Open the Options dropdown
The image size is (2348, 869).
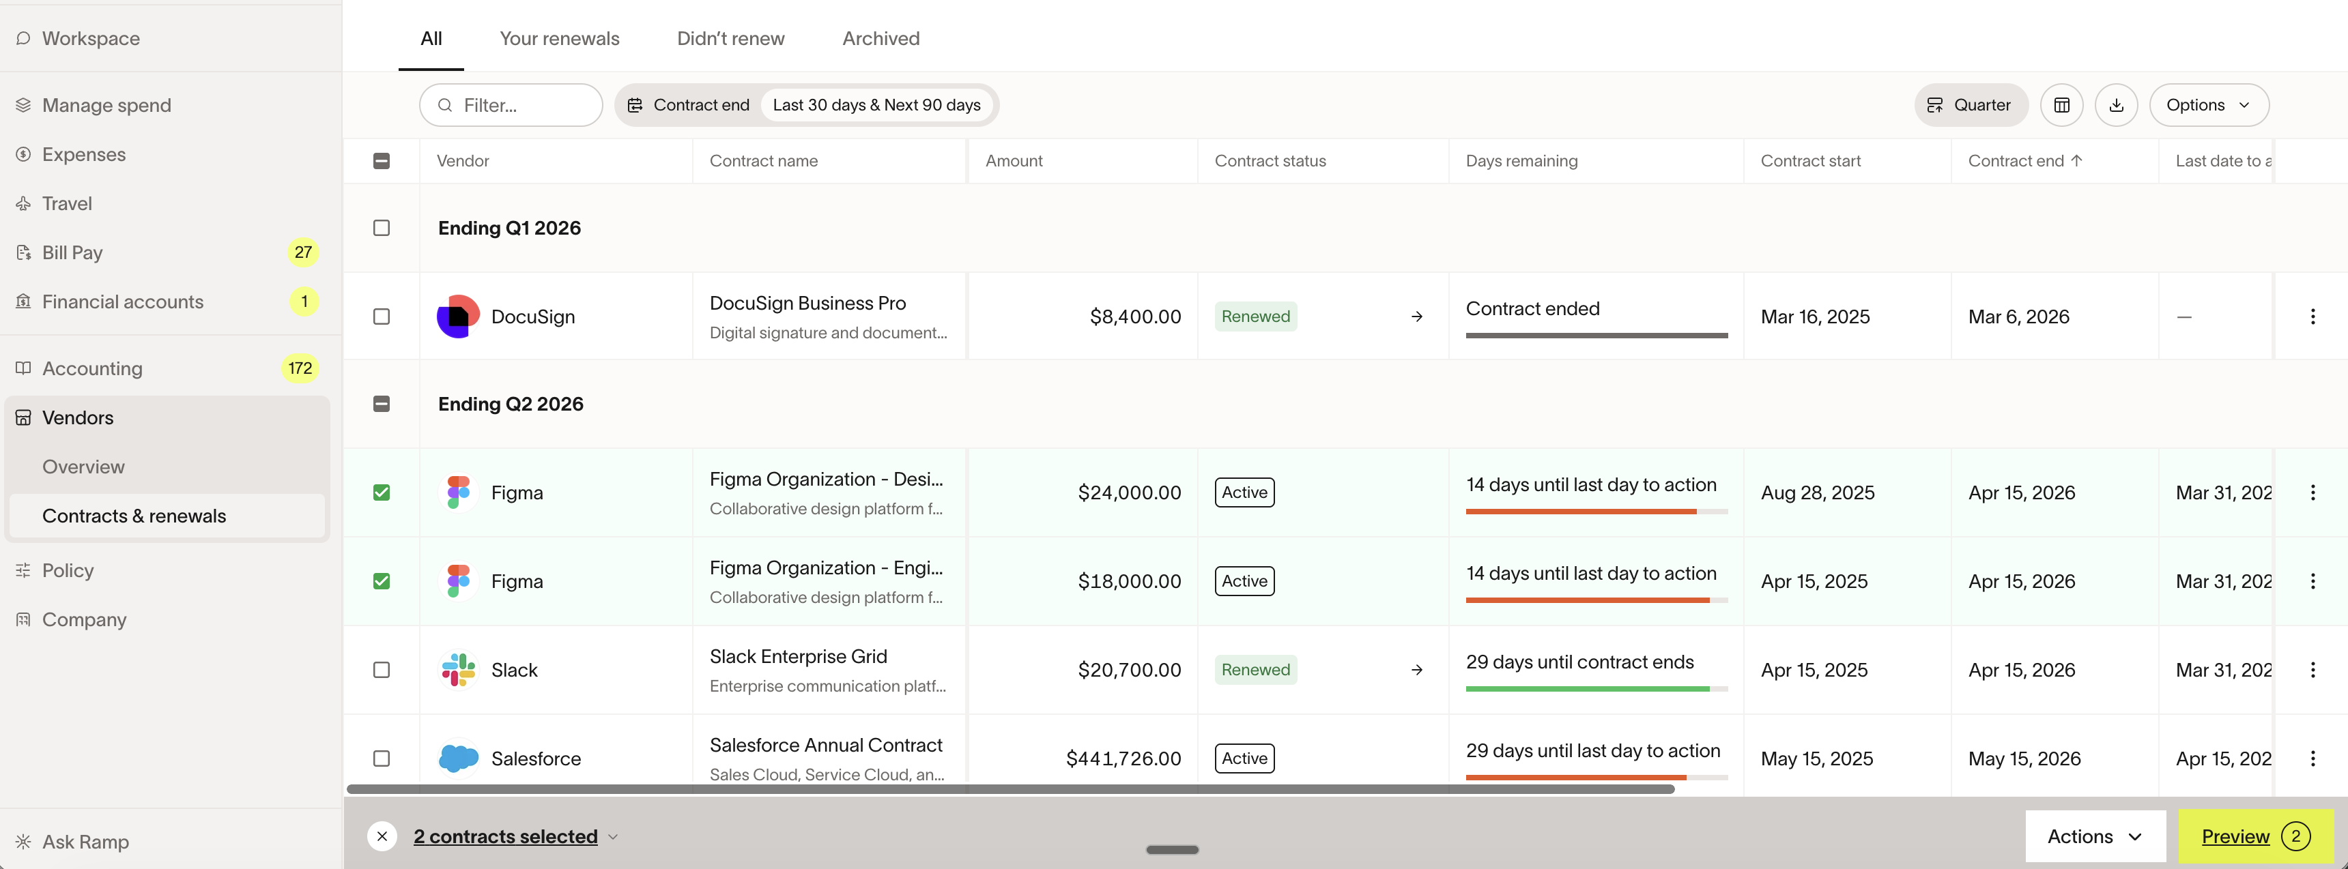[2209, 106]
